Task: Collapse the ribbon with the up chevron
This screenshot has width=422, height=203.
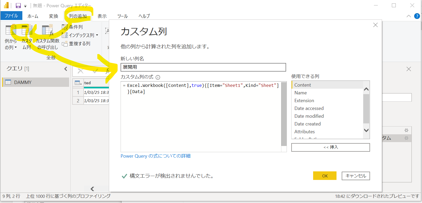Action: pos(409,16)
